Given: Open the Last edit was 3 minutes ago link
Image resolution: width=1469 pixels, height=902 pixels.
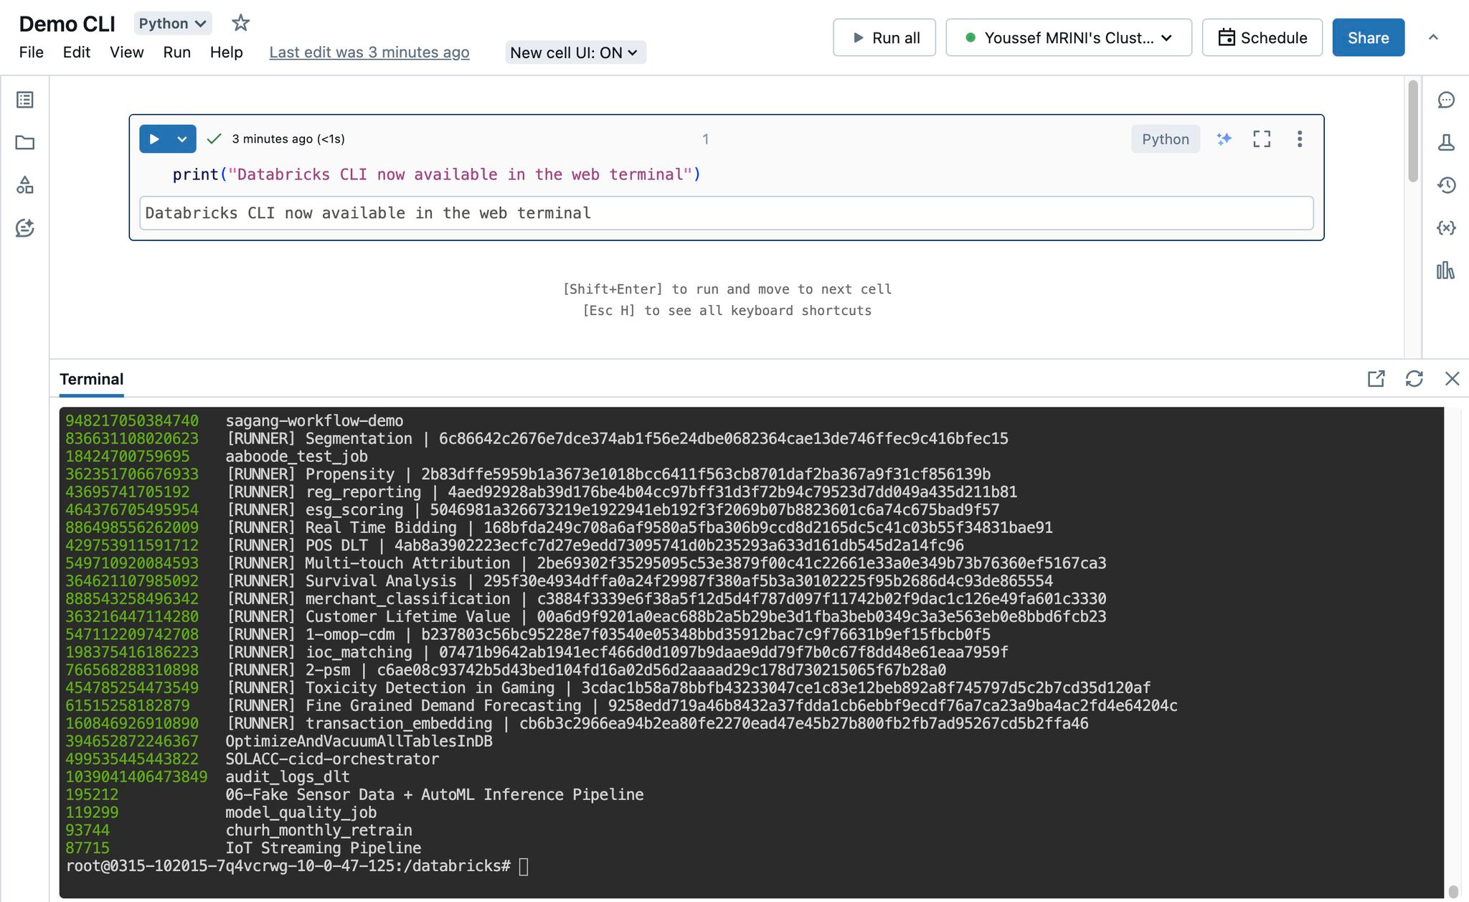Looking at the screenshot, I should pyautogui.click(x=369, y=52).
